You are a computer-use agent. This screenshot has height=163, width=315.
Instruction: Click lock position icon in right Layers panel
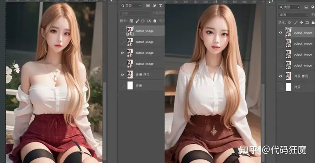coord(301,22)
